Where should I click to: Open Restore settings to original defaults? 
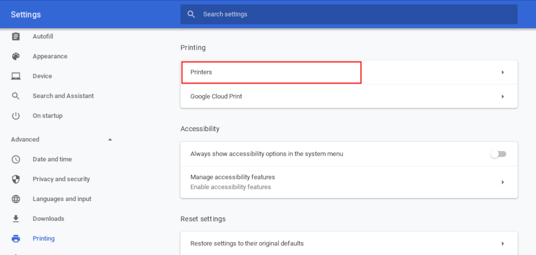point(247,243)
